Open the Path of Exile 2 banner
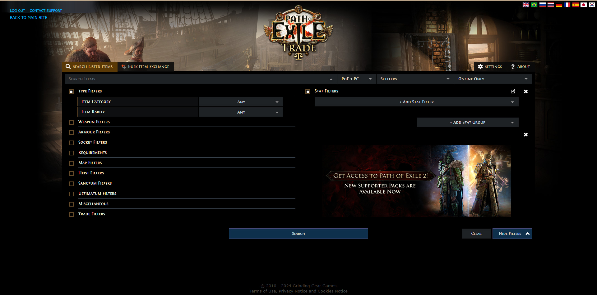597x295 pixels. click(416, 181)
